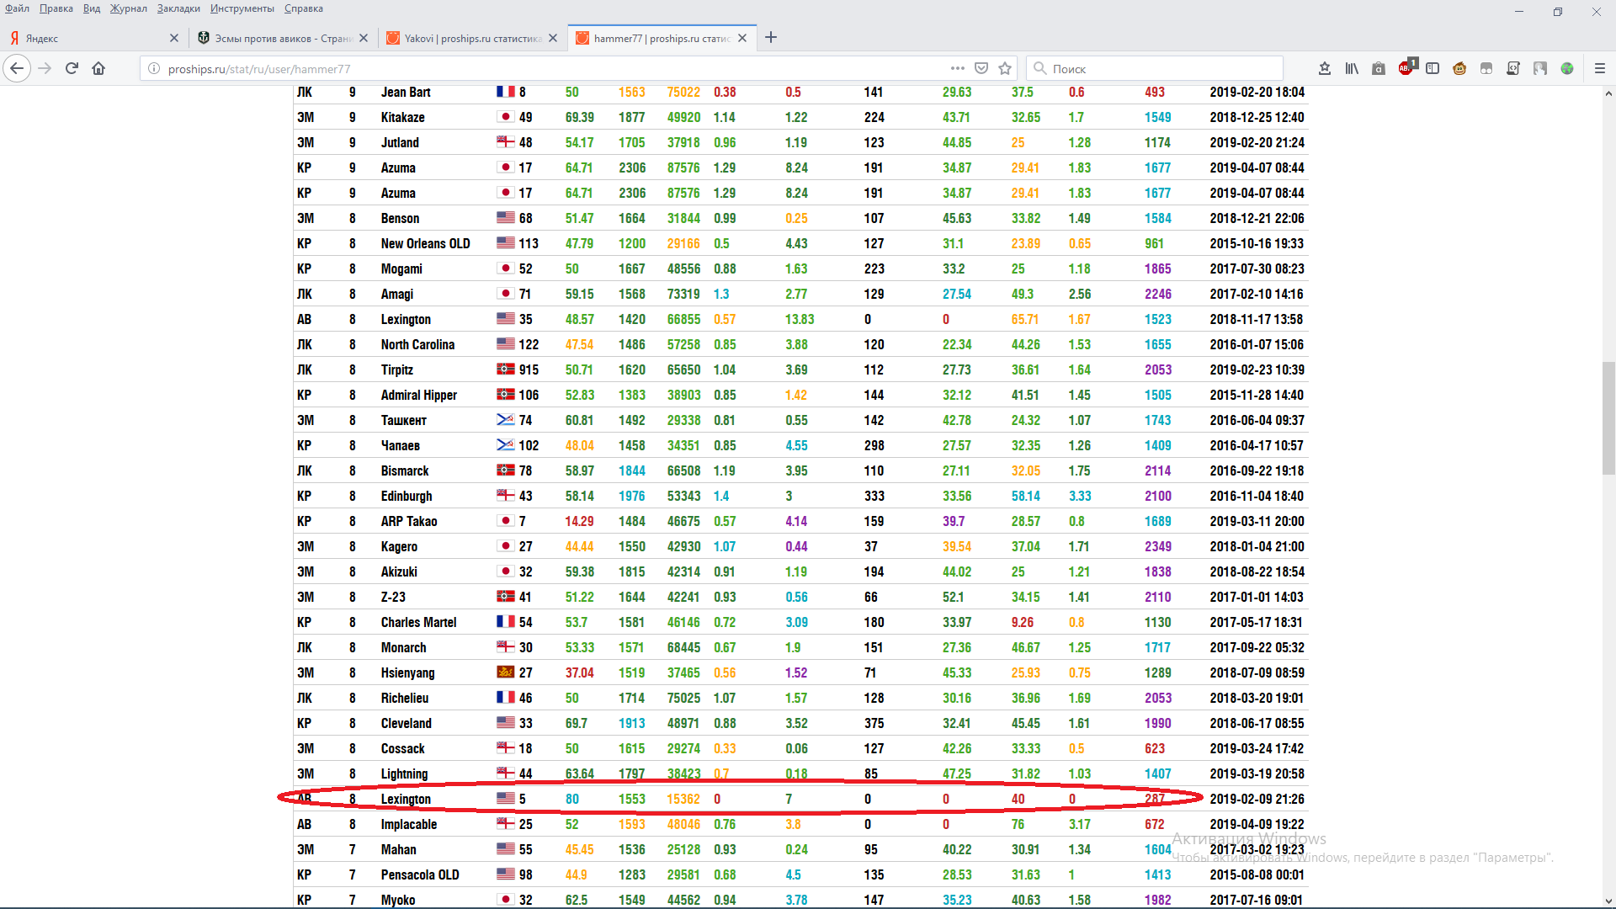Click the Charles Martel ship name
Screen dimensions: 1616x909
[x=418, y=622]
